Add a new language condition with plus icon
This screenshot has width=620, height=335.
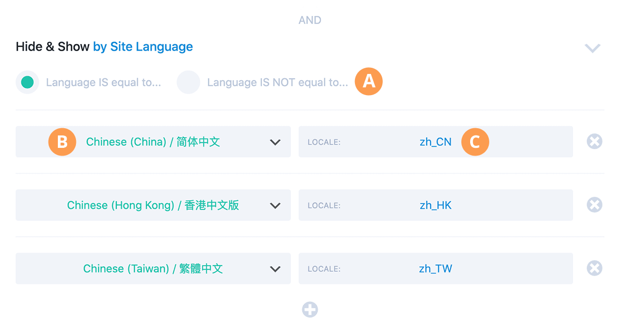tap(310, 310)
